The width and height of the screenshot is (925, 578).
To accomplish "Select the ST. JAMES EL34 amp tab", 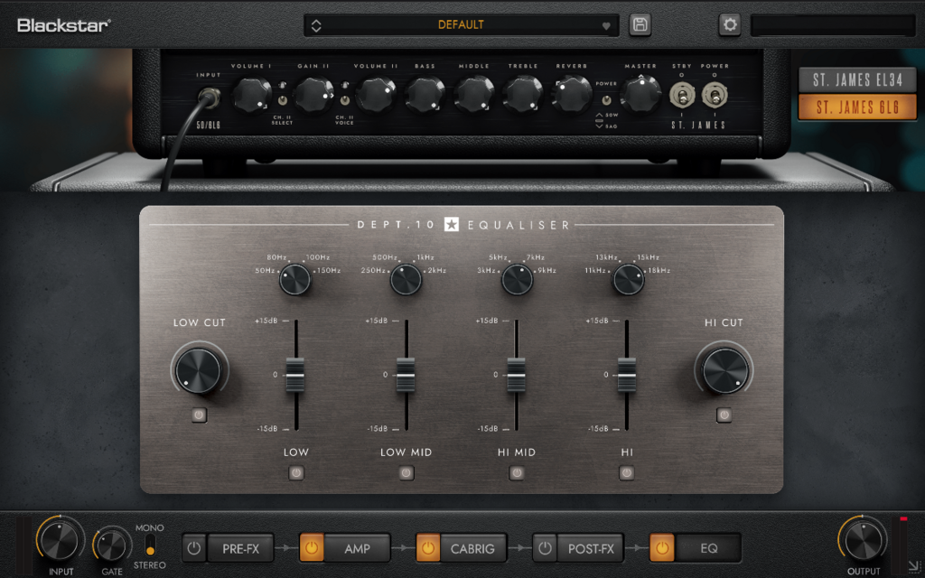I will [x=856, y=79].
